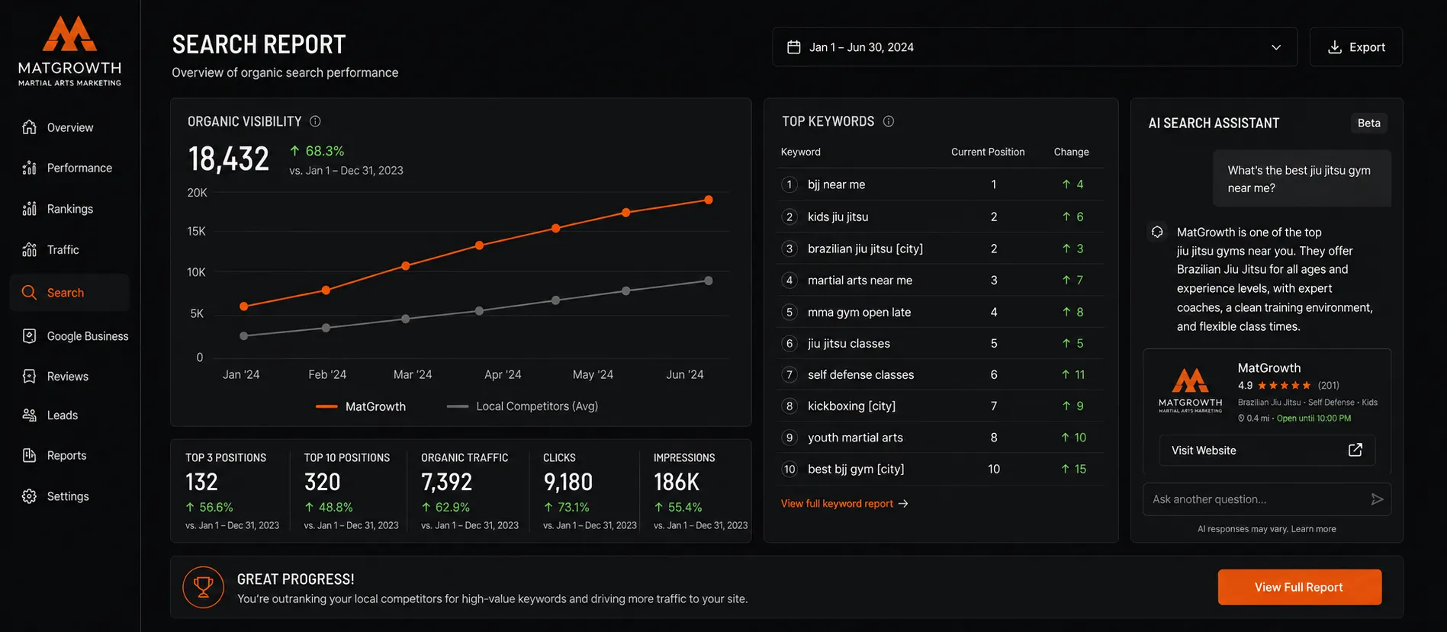Open the Google Business icon
The height and width of the screenshot is (632, 1447).
(x=29, y=336)
